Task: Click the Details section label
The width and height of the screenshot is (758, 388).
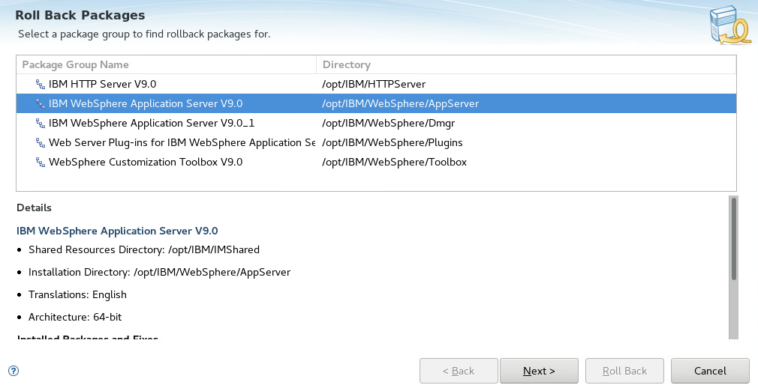Action: [34, 207]
